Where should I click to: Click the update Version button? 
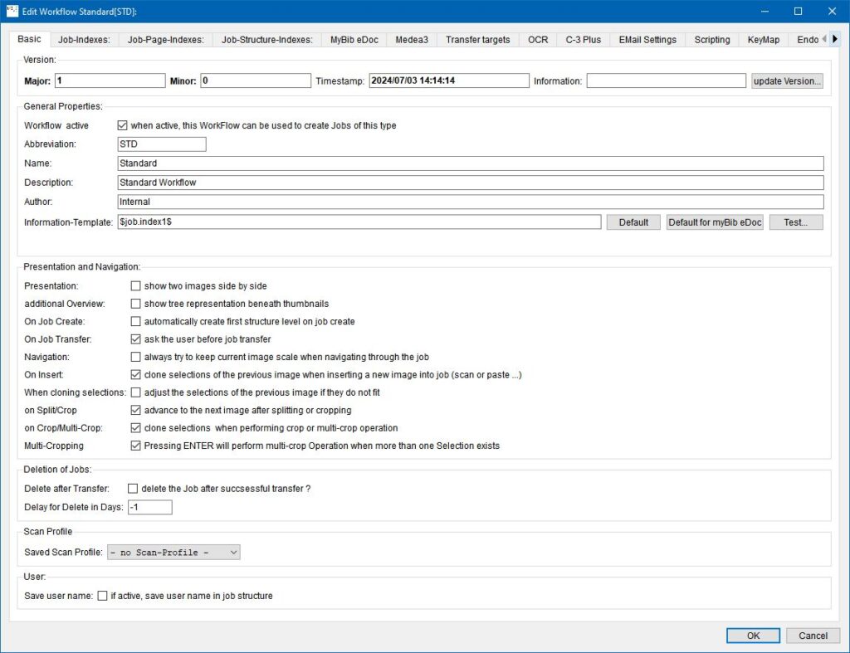tap(787, 80)
